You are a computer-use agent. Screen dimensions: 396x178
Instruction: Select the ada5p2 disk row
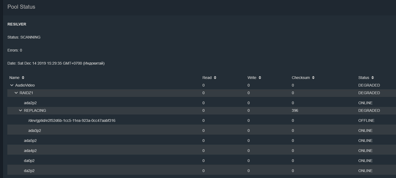(x=30, y=141)
